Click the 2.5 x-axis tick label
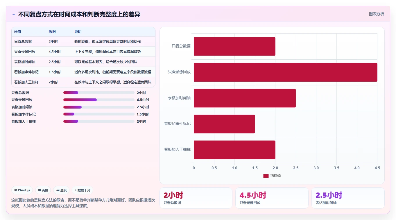This screenshot has width=396, height=220. tap(296, 168)
